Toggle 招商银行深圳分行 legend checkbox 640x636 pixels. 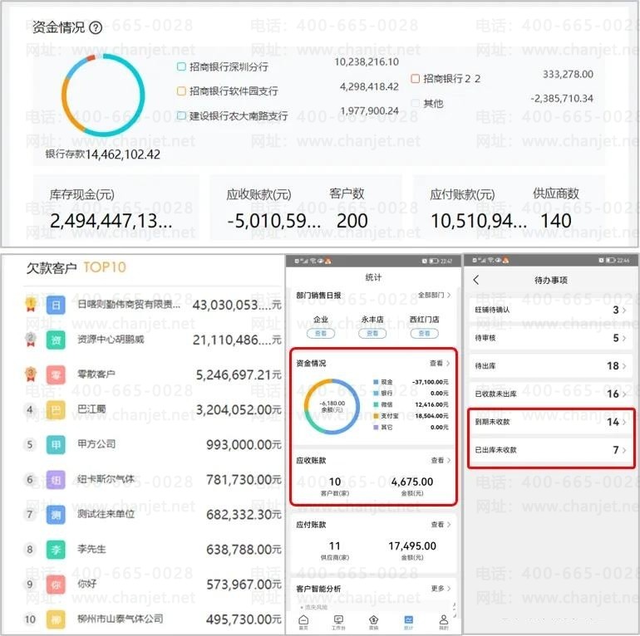[x=181, y=66]
